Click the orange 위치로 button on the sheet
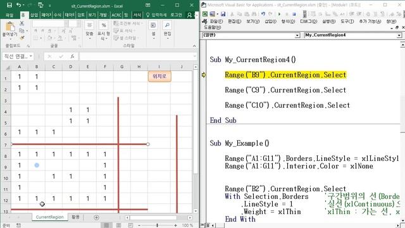The height and width of the screenshot is (228, 405). (159, 76)
